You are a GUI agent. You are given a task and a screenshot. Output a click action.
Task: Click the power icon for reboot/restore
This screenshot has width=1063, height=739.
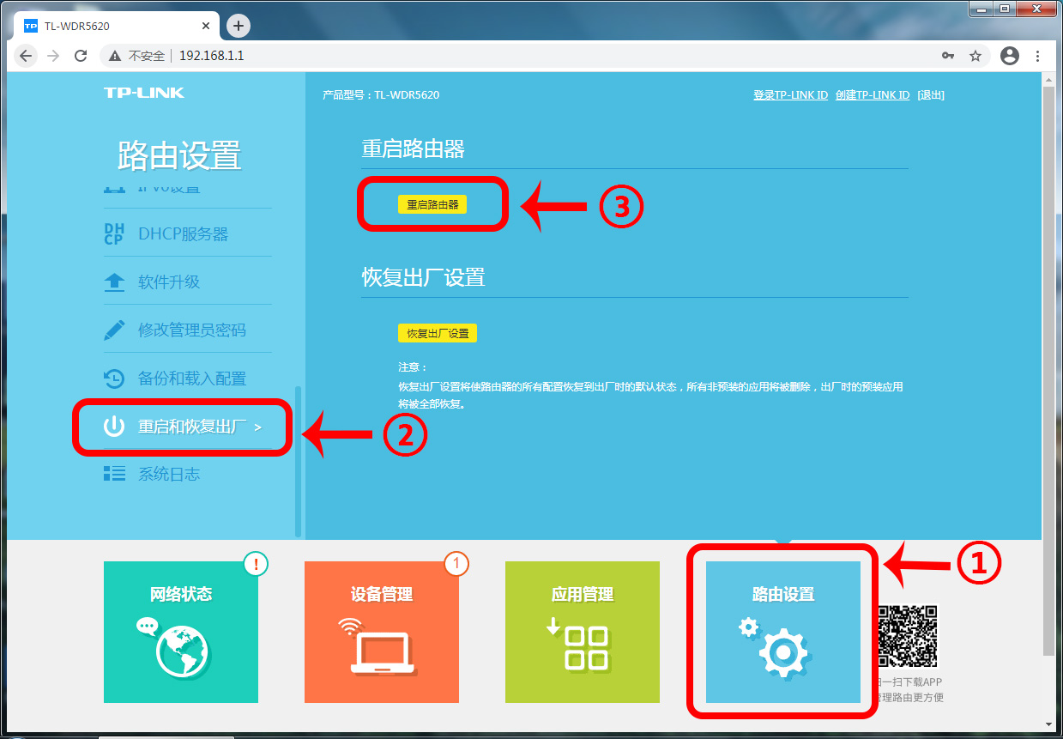click(114, 427)
